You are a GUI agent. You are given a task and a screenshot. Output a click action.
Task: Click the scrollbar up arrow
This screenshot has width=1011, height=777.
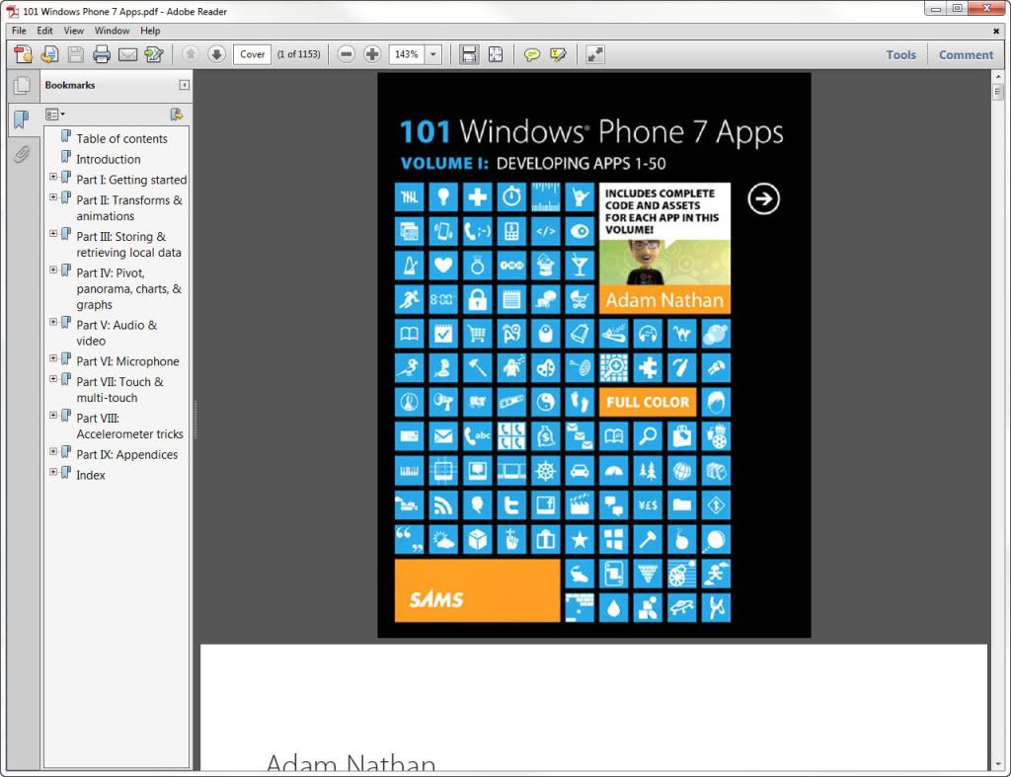(997, 77)
